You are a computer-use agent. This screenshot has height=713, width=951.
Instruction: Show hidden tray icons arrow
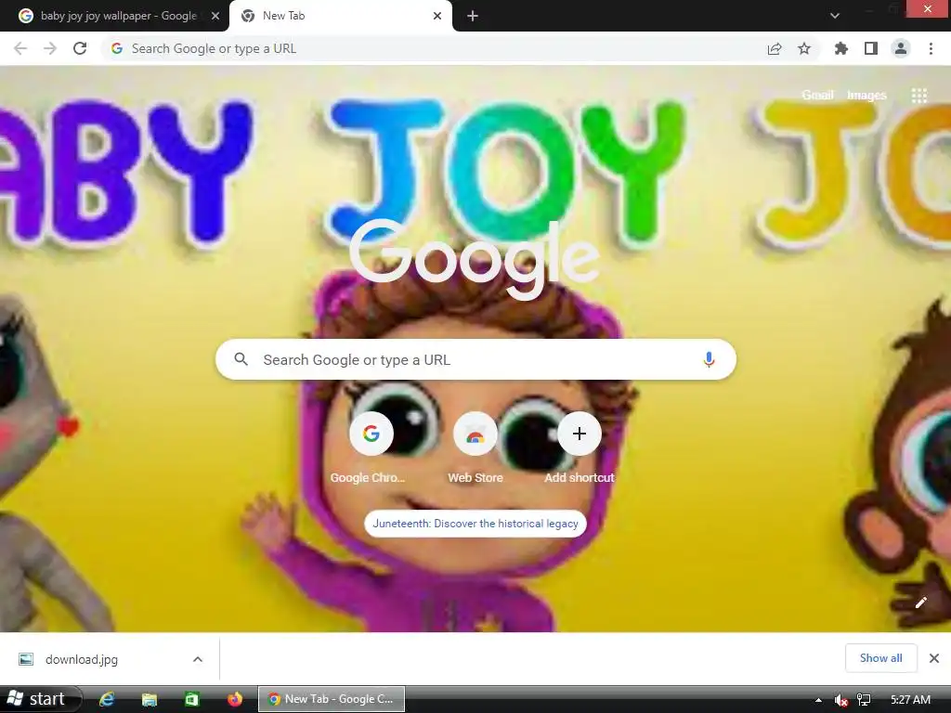point(818,700)
